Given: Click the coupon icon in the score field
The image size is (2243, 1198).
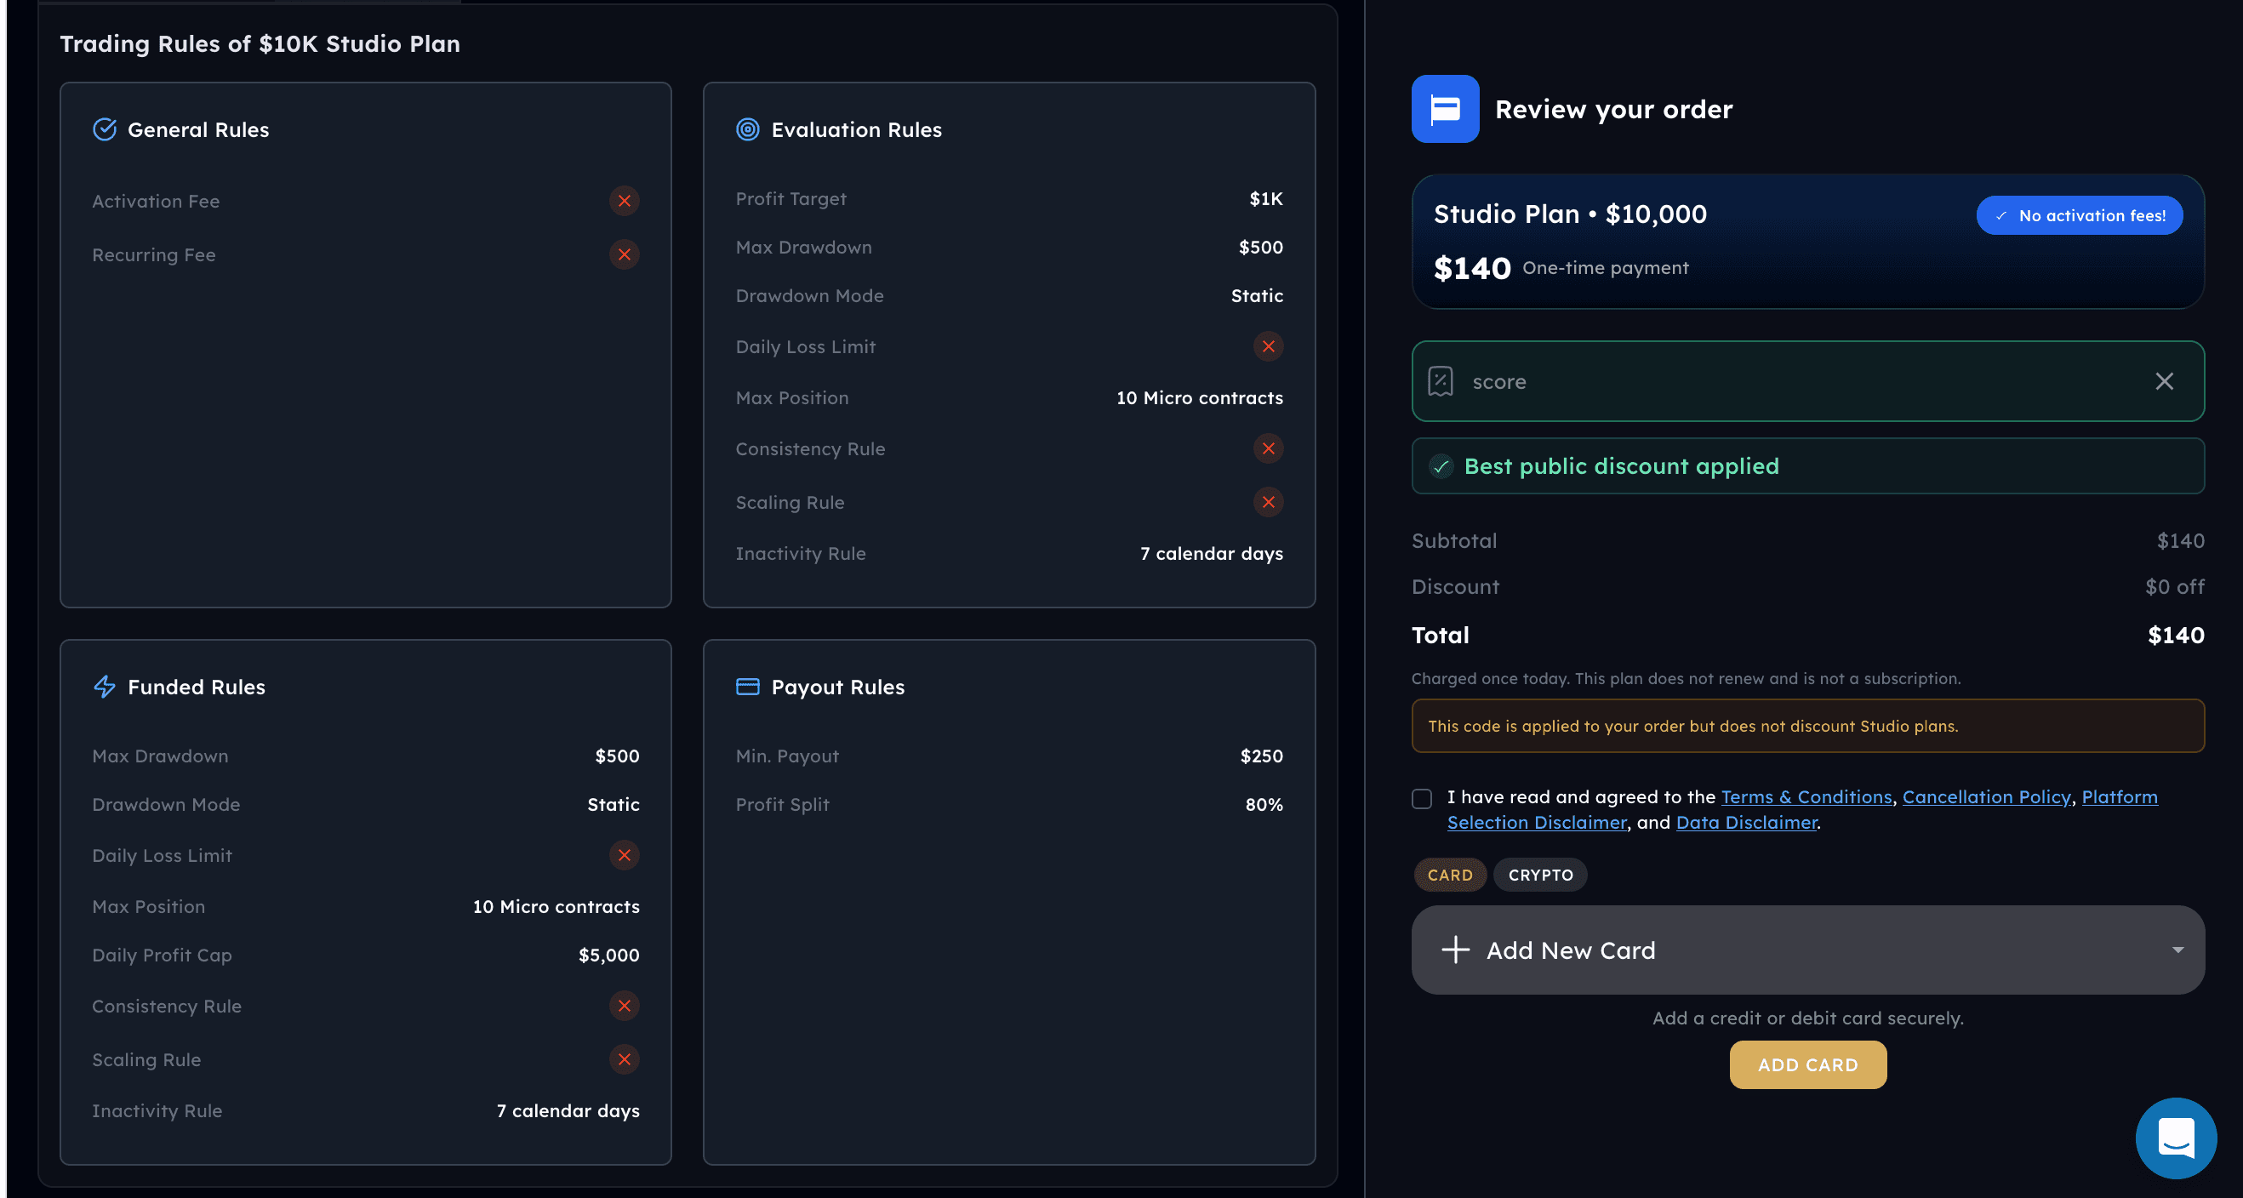Looking at the screenshot, I should coord(1441,381).
